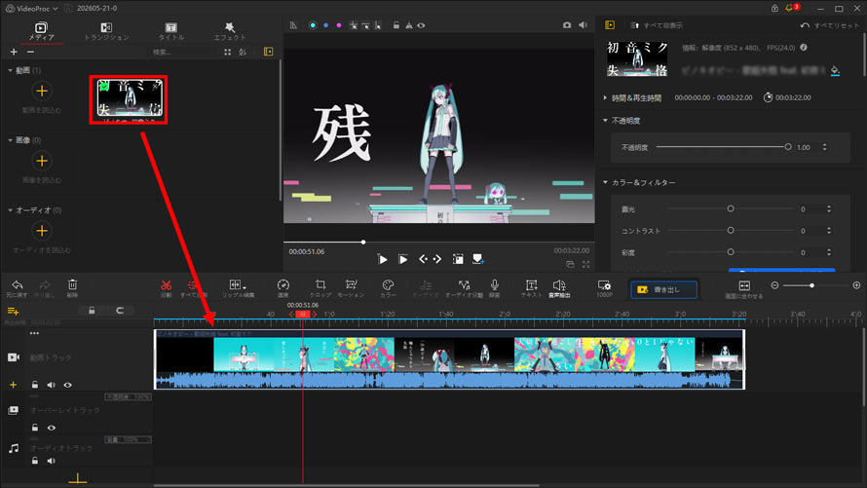Collapse the 動画 (Video) media group

pos(10,70)
